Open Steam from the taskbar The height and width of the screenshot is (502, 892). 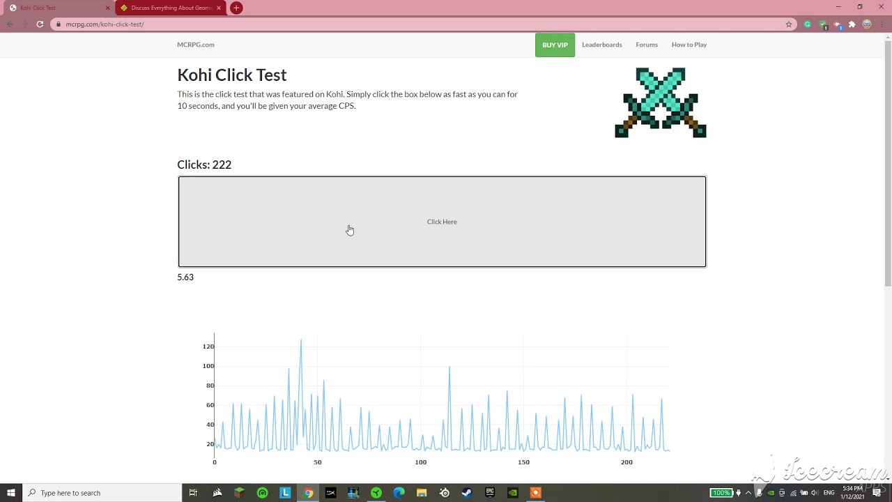467,493
